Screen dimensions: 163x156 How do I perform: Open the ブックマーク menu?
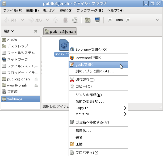(90, 11)
